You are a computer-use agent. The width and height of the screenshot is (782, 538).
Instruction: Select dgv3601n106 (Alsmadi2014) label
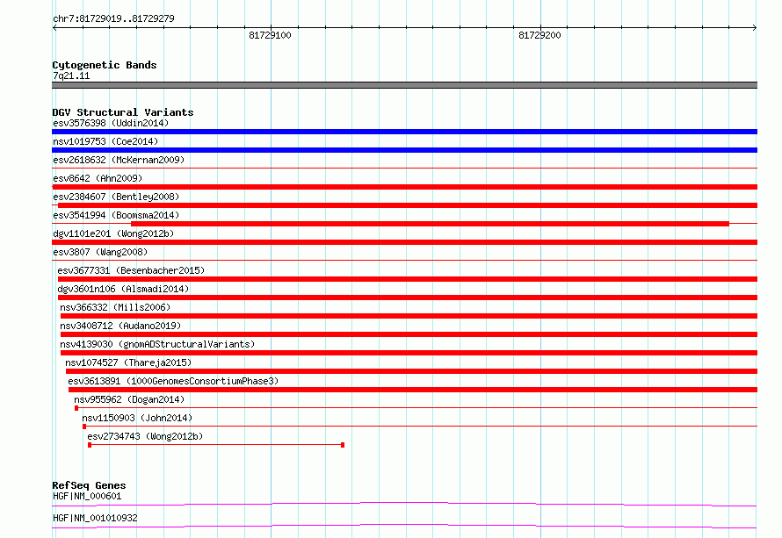pos(123,289)
